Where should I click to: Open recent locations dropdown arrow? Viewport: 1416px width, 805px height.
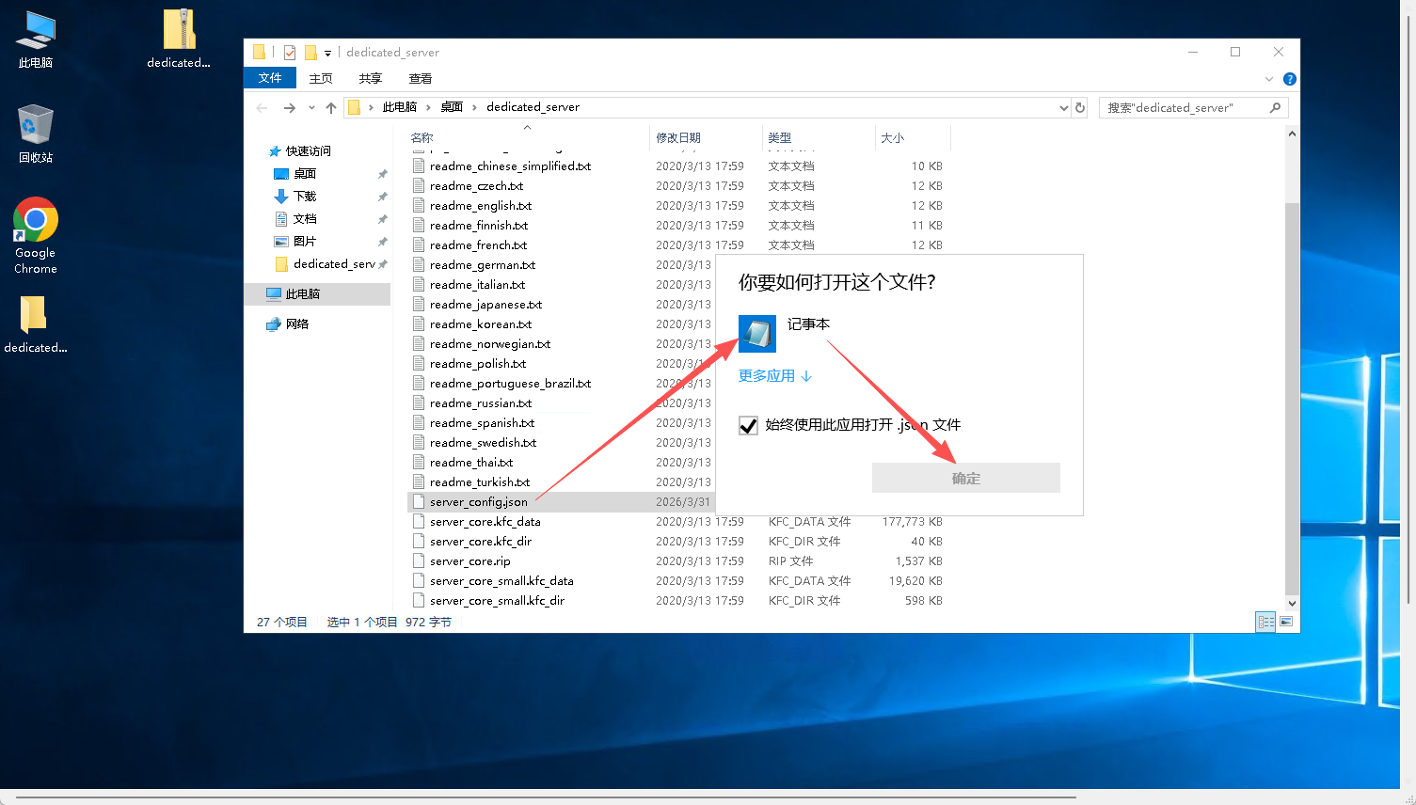311,108
